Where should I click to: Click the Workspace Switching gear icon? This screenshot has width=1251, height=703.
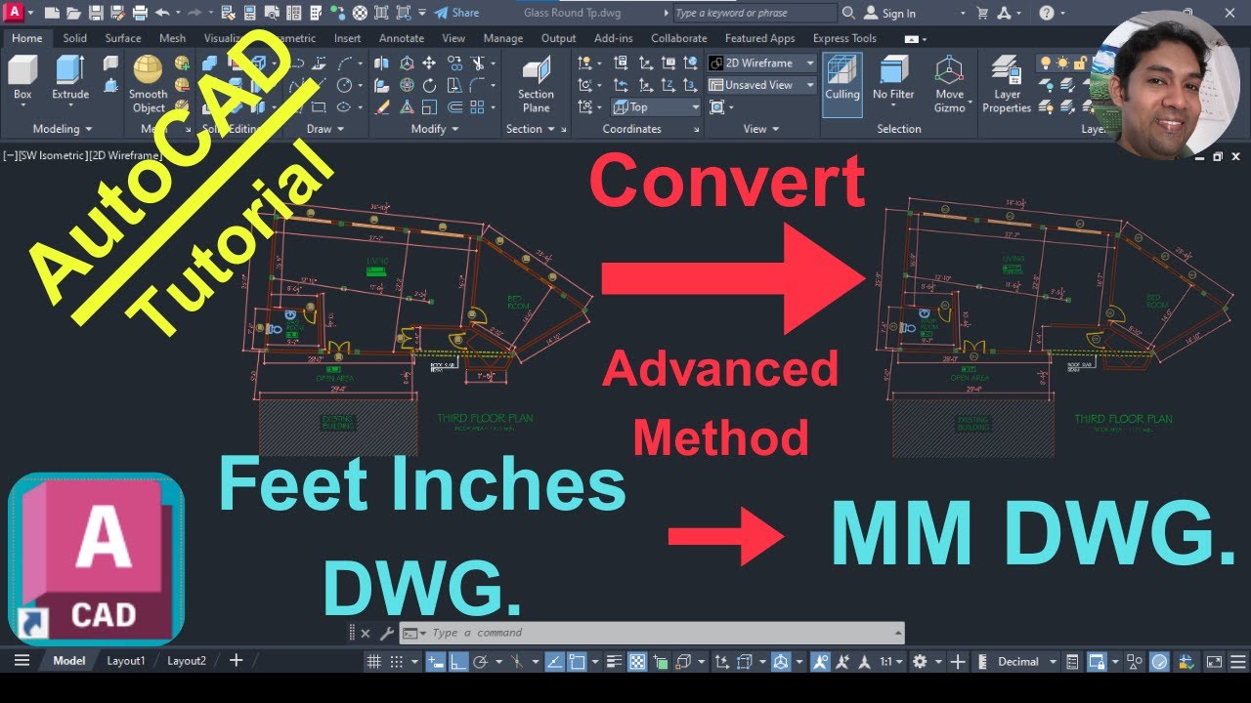[x=920, y=661]
